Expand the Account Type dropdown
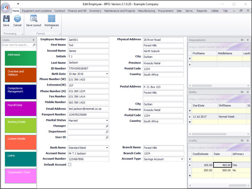252x189 pixels. (x=182, y=159)
